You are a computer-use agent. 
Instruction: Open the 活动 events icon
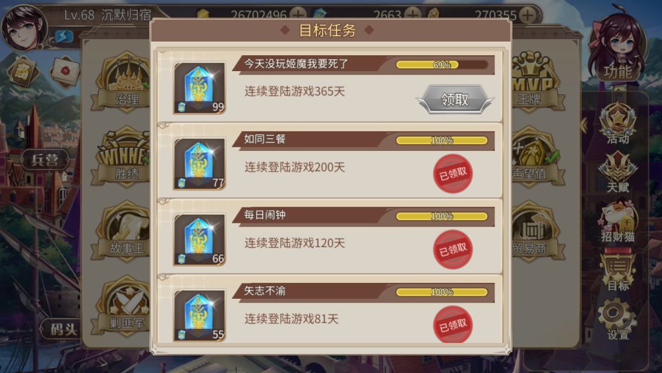pos(618,123)
